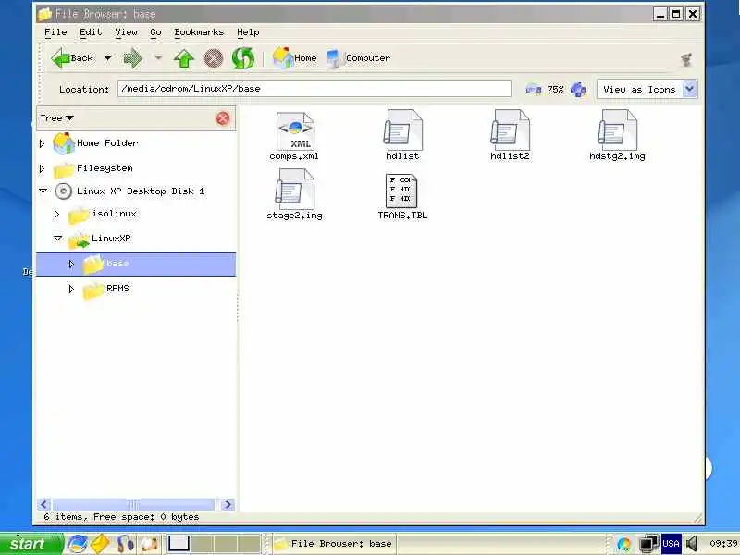Click the side pane scroll left arrow
This screenshot has height=555, width=740.
click(x=44, y=504)
